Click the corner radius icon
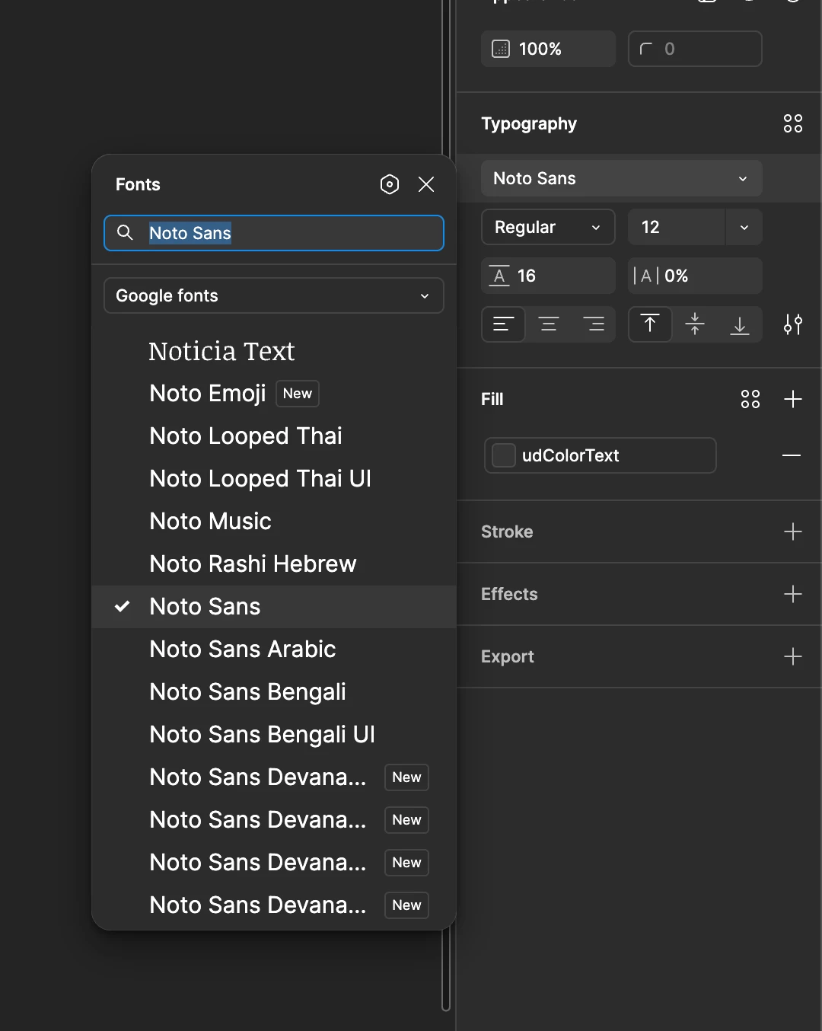 [646, 49]
